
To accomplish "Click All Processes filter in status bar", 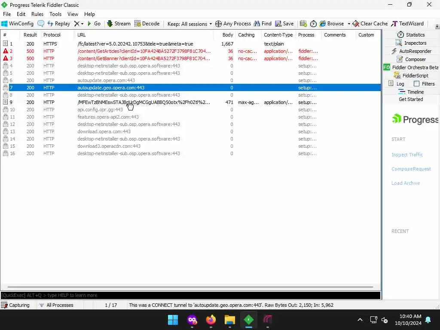I will point(56,305).
